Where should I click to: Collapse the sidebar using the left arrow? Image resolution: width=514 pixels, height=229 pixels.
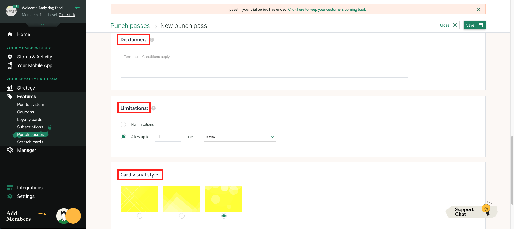point(77,7)
